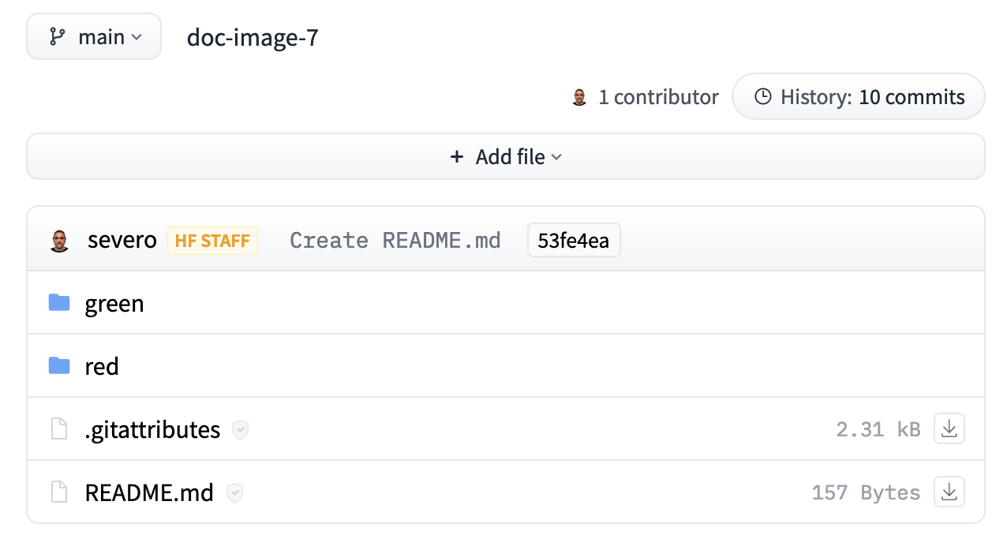
Task: Open the red folder
Action: pos(102,367)
